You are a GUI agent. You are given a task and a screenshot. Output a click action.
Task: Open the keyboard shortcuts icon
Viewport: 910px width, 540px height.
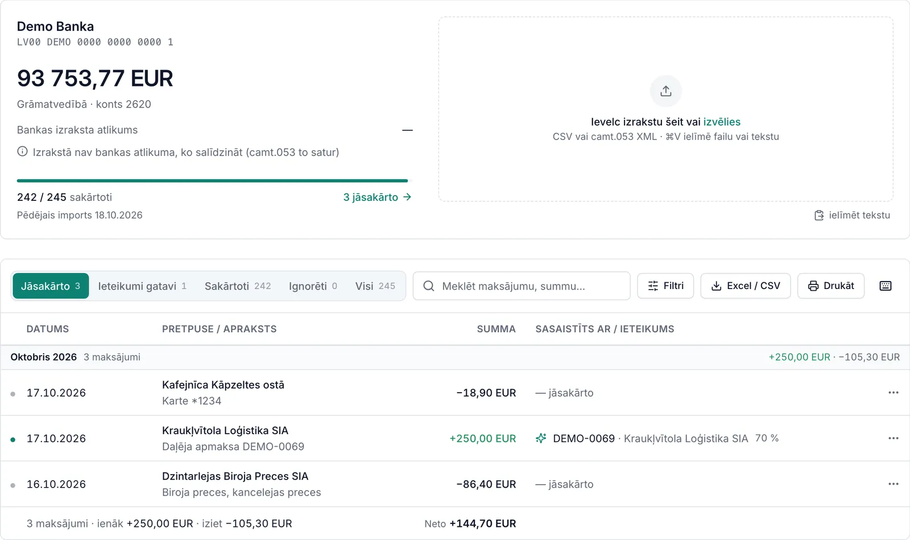pos(886,286)
